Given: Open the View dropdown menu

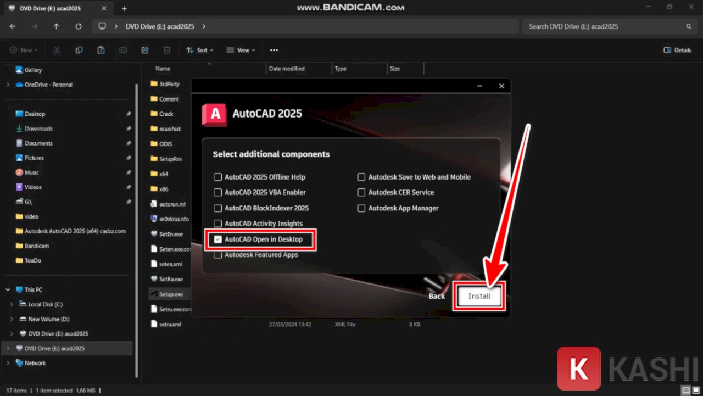Looking at the screenshot, I should [241, 50].
